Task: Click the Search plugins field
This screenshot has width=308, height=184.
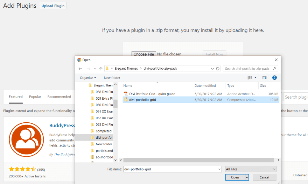Action: click(296, 97)
